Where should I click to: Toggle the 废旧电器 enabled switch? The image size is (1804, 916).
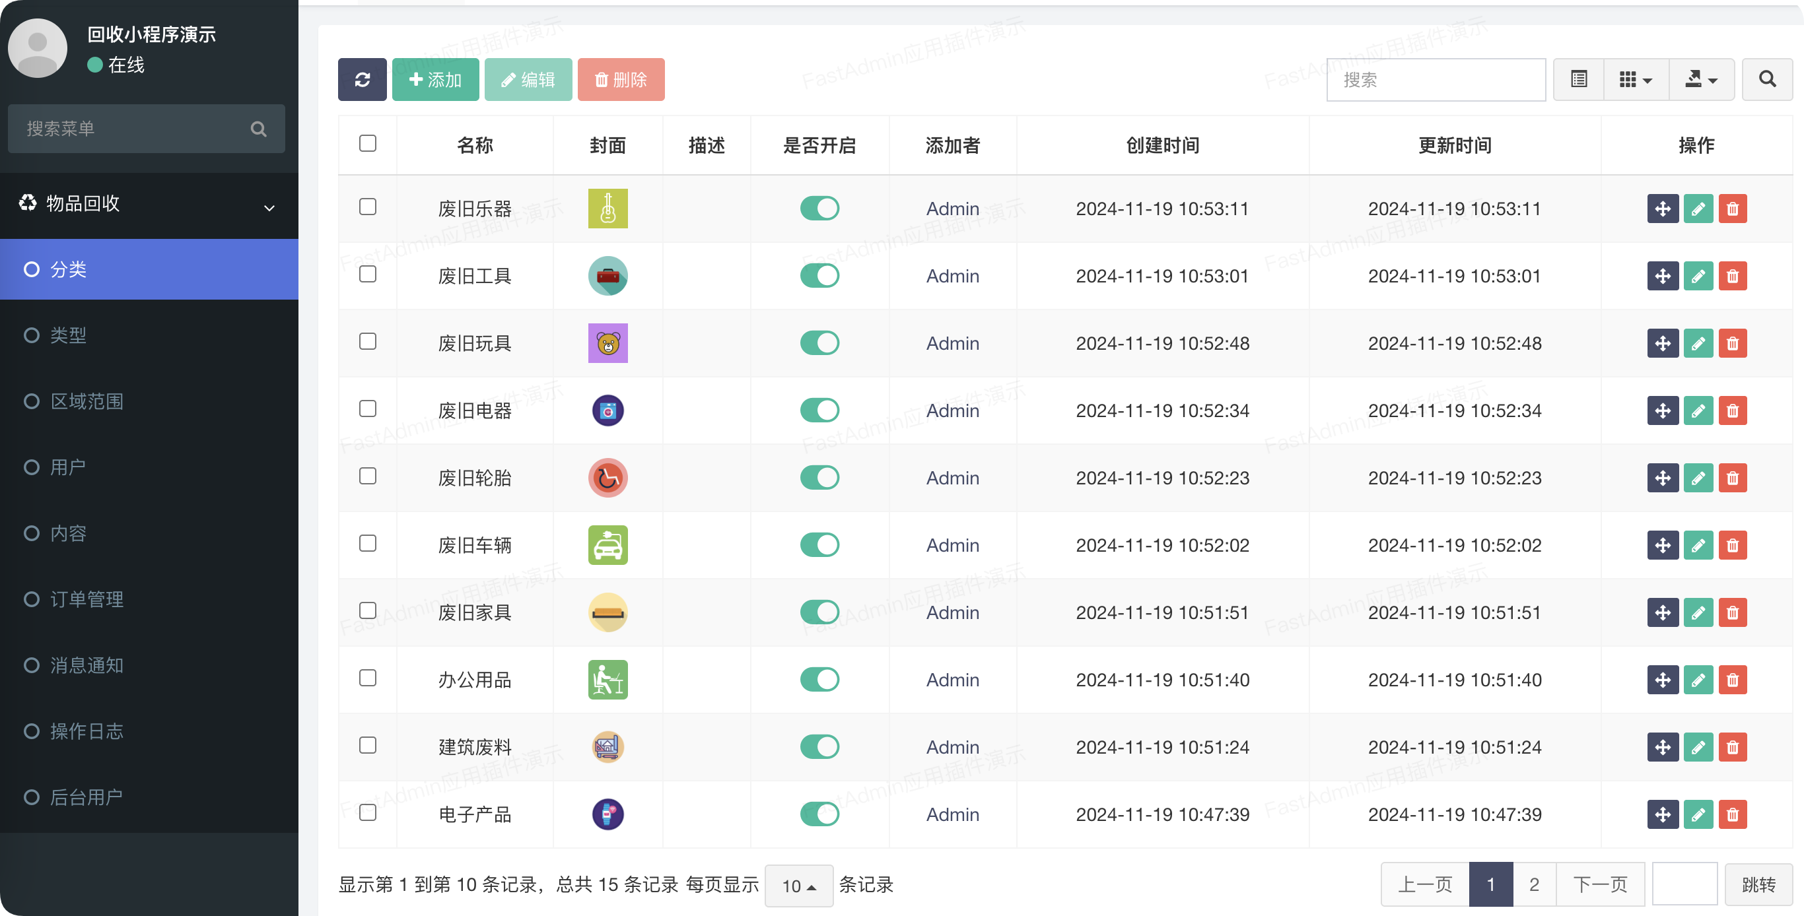pyautogui.click(x=819, y=410)
